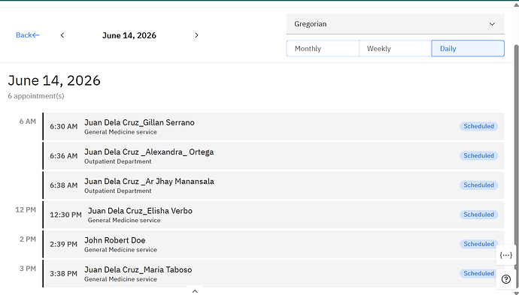This screenshot has height=295, width=519.
Task: Click the 3 PM hour marker
Action: [28, 269]
